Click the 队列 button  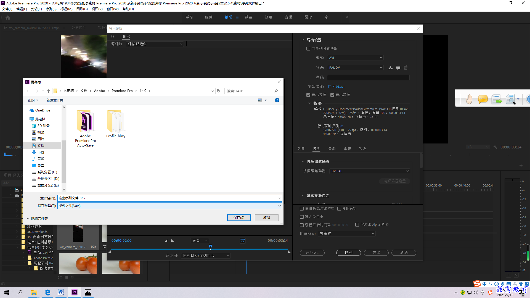[349, 253]
